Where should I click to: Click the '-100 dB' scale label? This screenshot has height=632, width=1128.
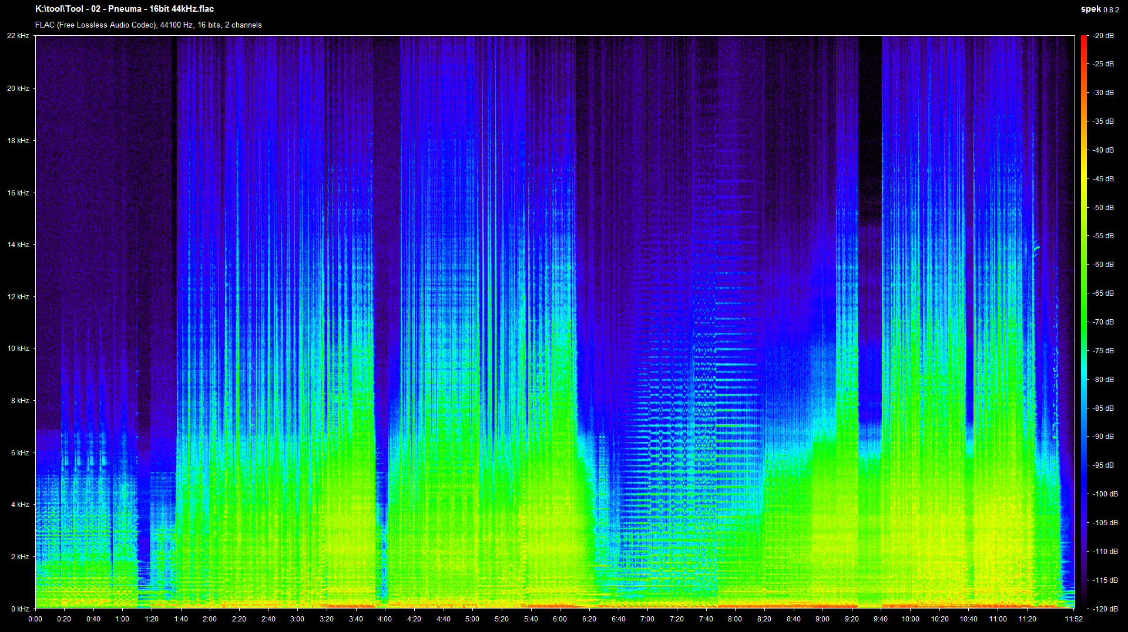click(1105, 494)
